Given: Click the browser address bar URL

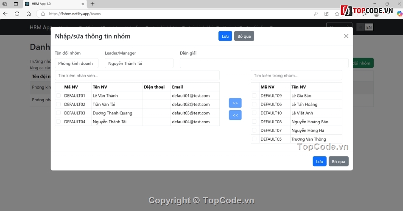Looking at the screenshot, I should (x=75, y=14).
